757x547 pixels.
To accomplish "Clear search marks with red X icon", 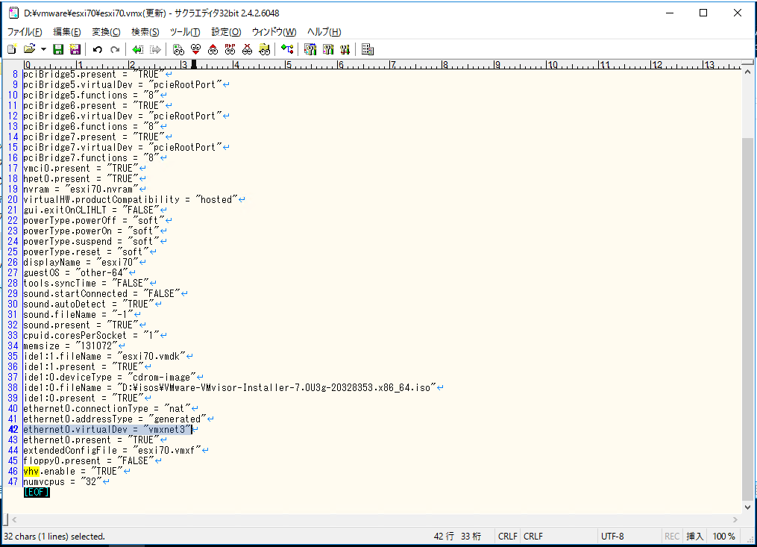I will pos(247,49).
